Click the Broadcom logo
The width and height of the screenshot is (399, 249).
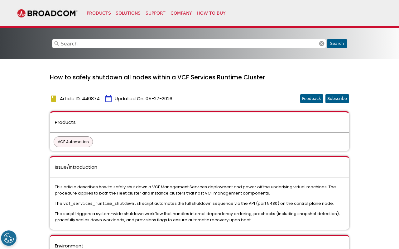point(47,13)
